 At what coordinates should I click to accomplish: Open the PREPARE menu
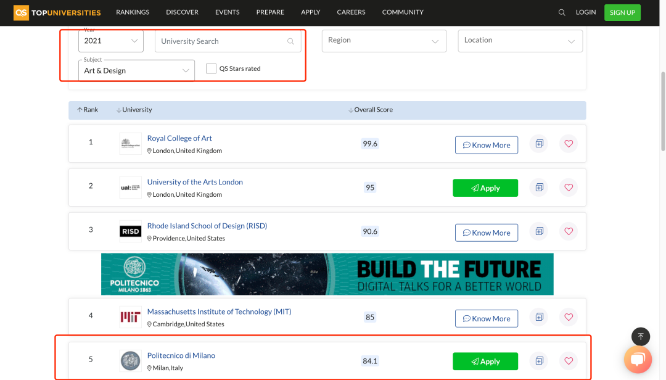[x=270, y=12]
